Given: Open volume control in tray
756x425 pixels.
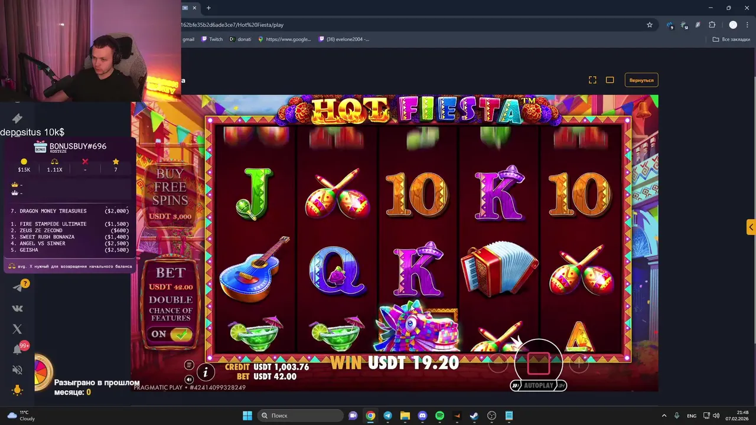Looking at the screenshot, I should tap(716, 416).
